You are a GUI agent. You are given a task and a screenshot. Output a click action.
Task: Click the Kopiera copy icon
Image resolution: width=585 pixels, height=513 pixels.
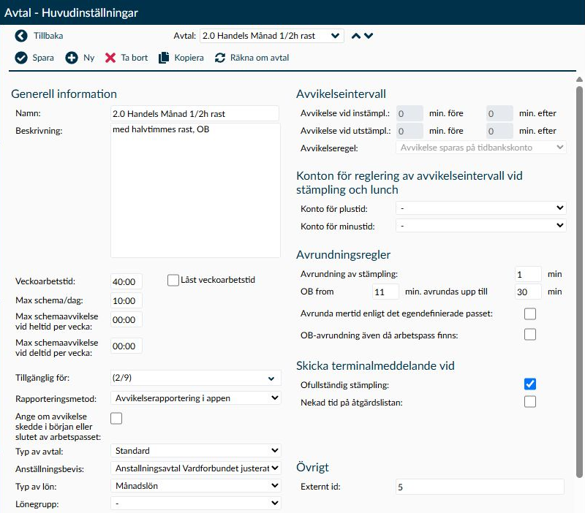pyautogui.click(x=164, y=58)
